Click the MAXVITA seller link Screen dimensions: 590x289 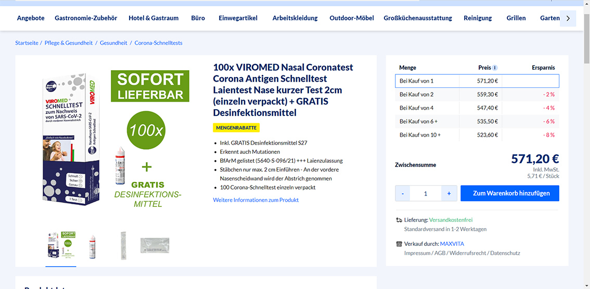[451, 244]
